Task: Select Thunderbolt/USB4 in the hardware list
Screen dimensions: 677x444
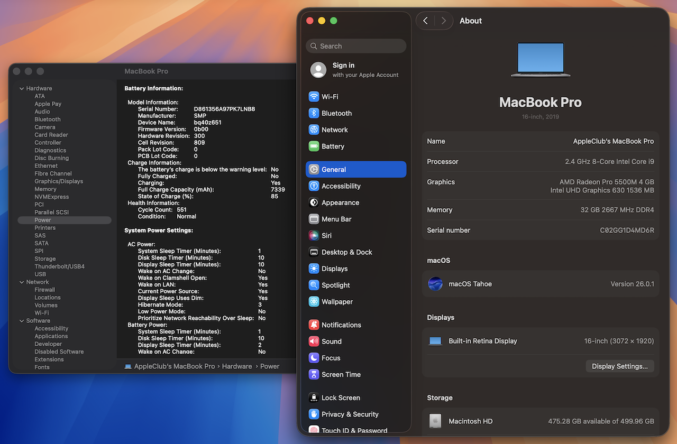Action: [59, 266]
